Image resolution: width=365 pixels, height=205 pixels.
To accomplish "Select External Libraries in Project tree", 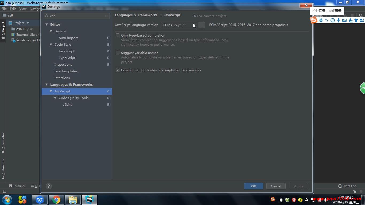I will [25, 35].
